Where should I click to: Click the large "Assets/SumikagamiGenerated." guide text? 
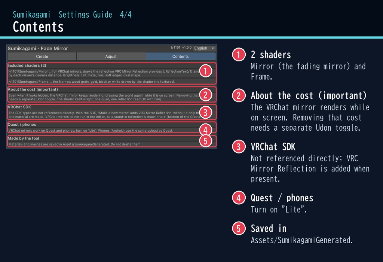(x=302, y=240)
